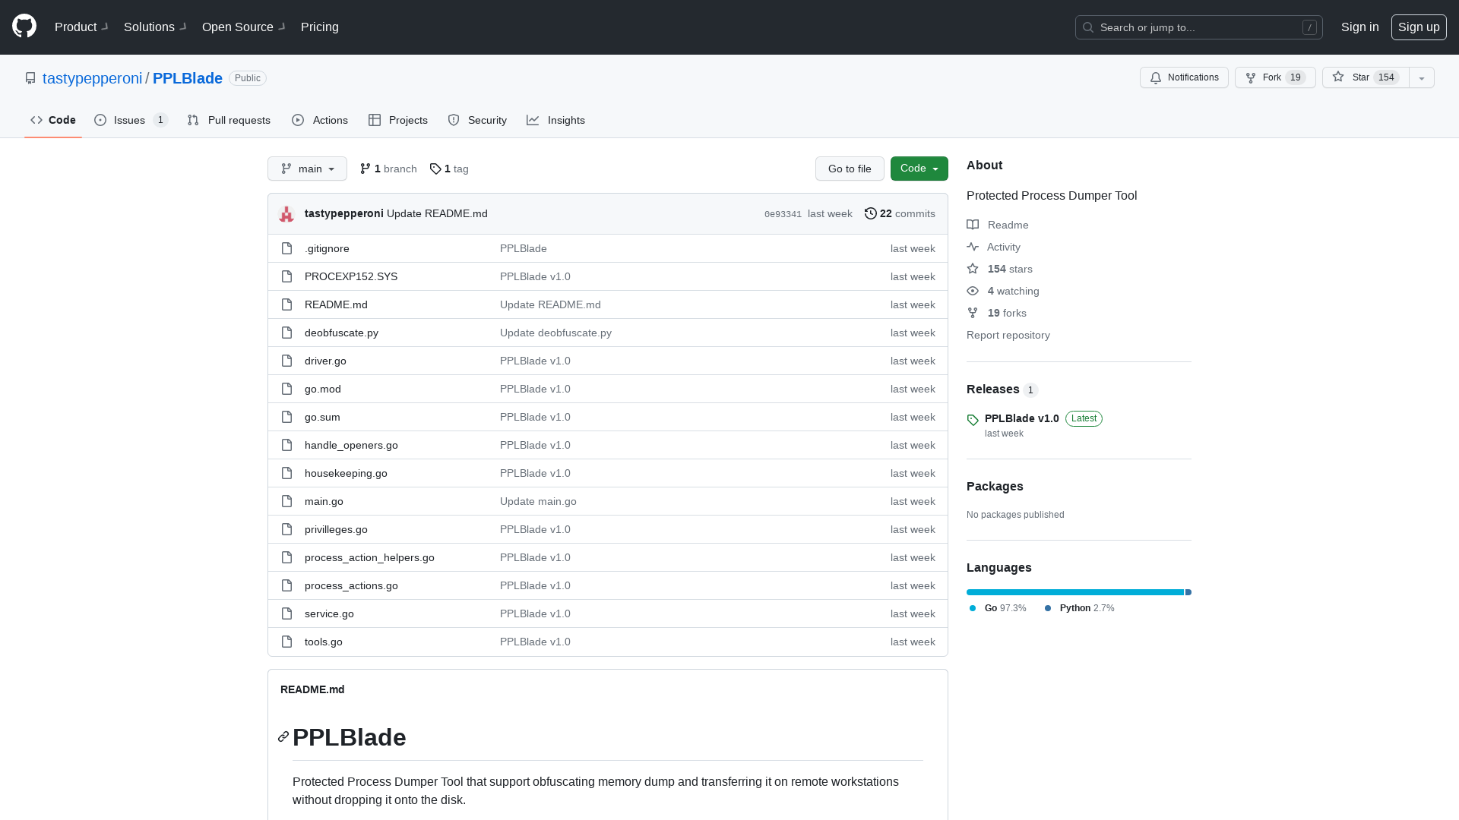The height and width of the screenshot is (820, 1459).
Task: Star the PPLBlade repository
Action: coord(1366,77)
